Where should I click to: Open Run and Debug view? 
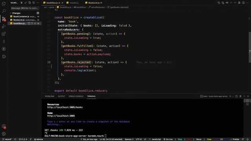point(4,26)
